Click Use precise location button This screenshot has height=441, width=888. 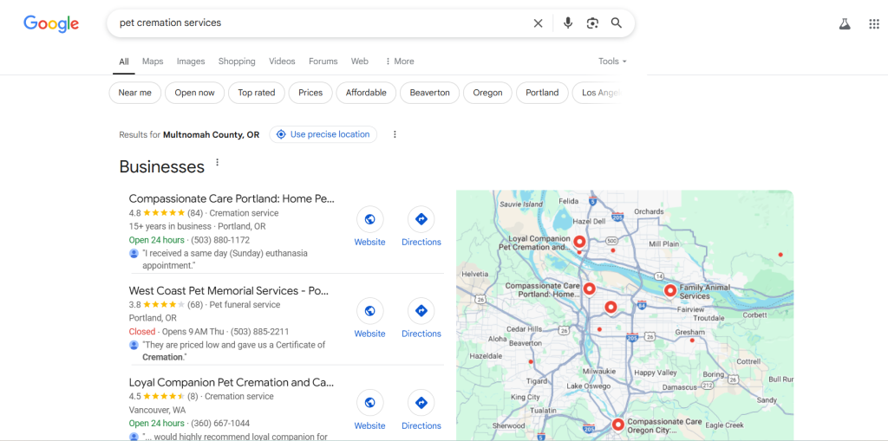point(323,135)
